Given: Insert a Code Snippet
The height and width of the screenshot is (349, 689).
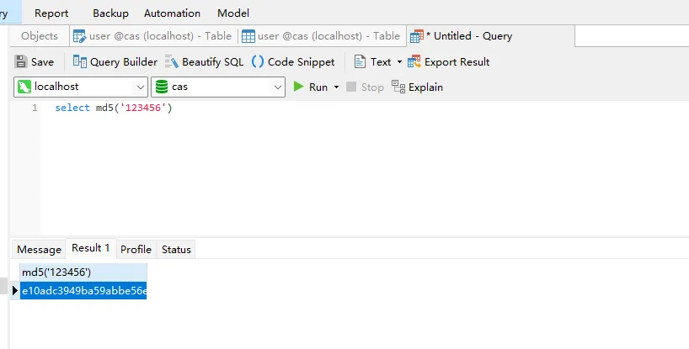Looking at the screenshot, I should pyautogui.click(x=293, y=62).
